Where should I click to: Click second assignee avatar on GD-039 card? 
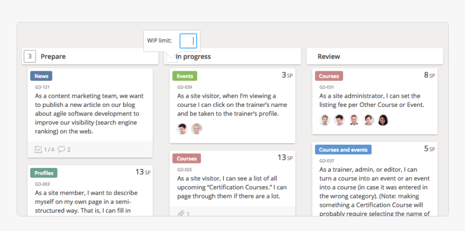pyautogui.click(x=197, y=128)
